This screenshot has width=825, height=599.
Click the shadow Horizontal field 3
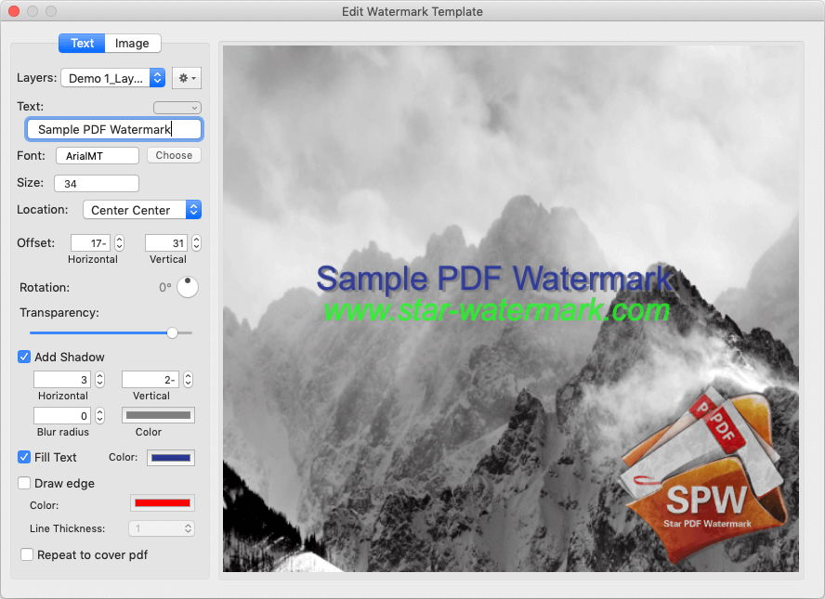(x=62, y=379)
